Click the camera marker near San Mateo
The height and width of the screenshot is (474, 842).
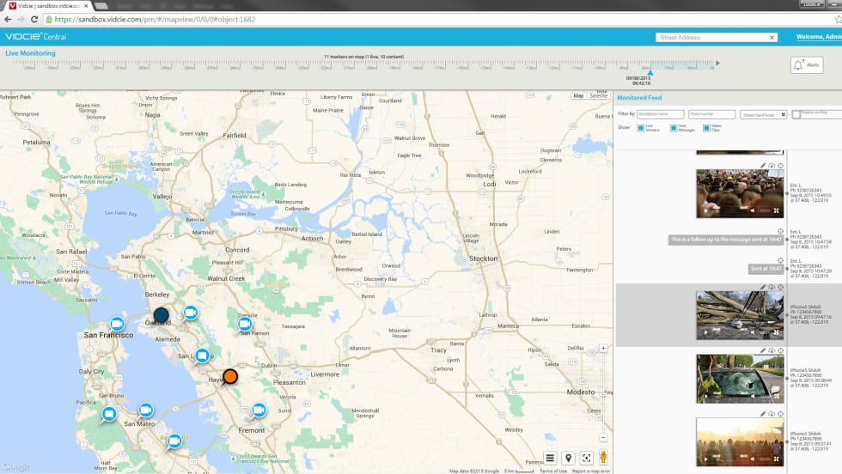coord(146,410)
